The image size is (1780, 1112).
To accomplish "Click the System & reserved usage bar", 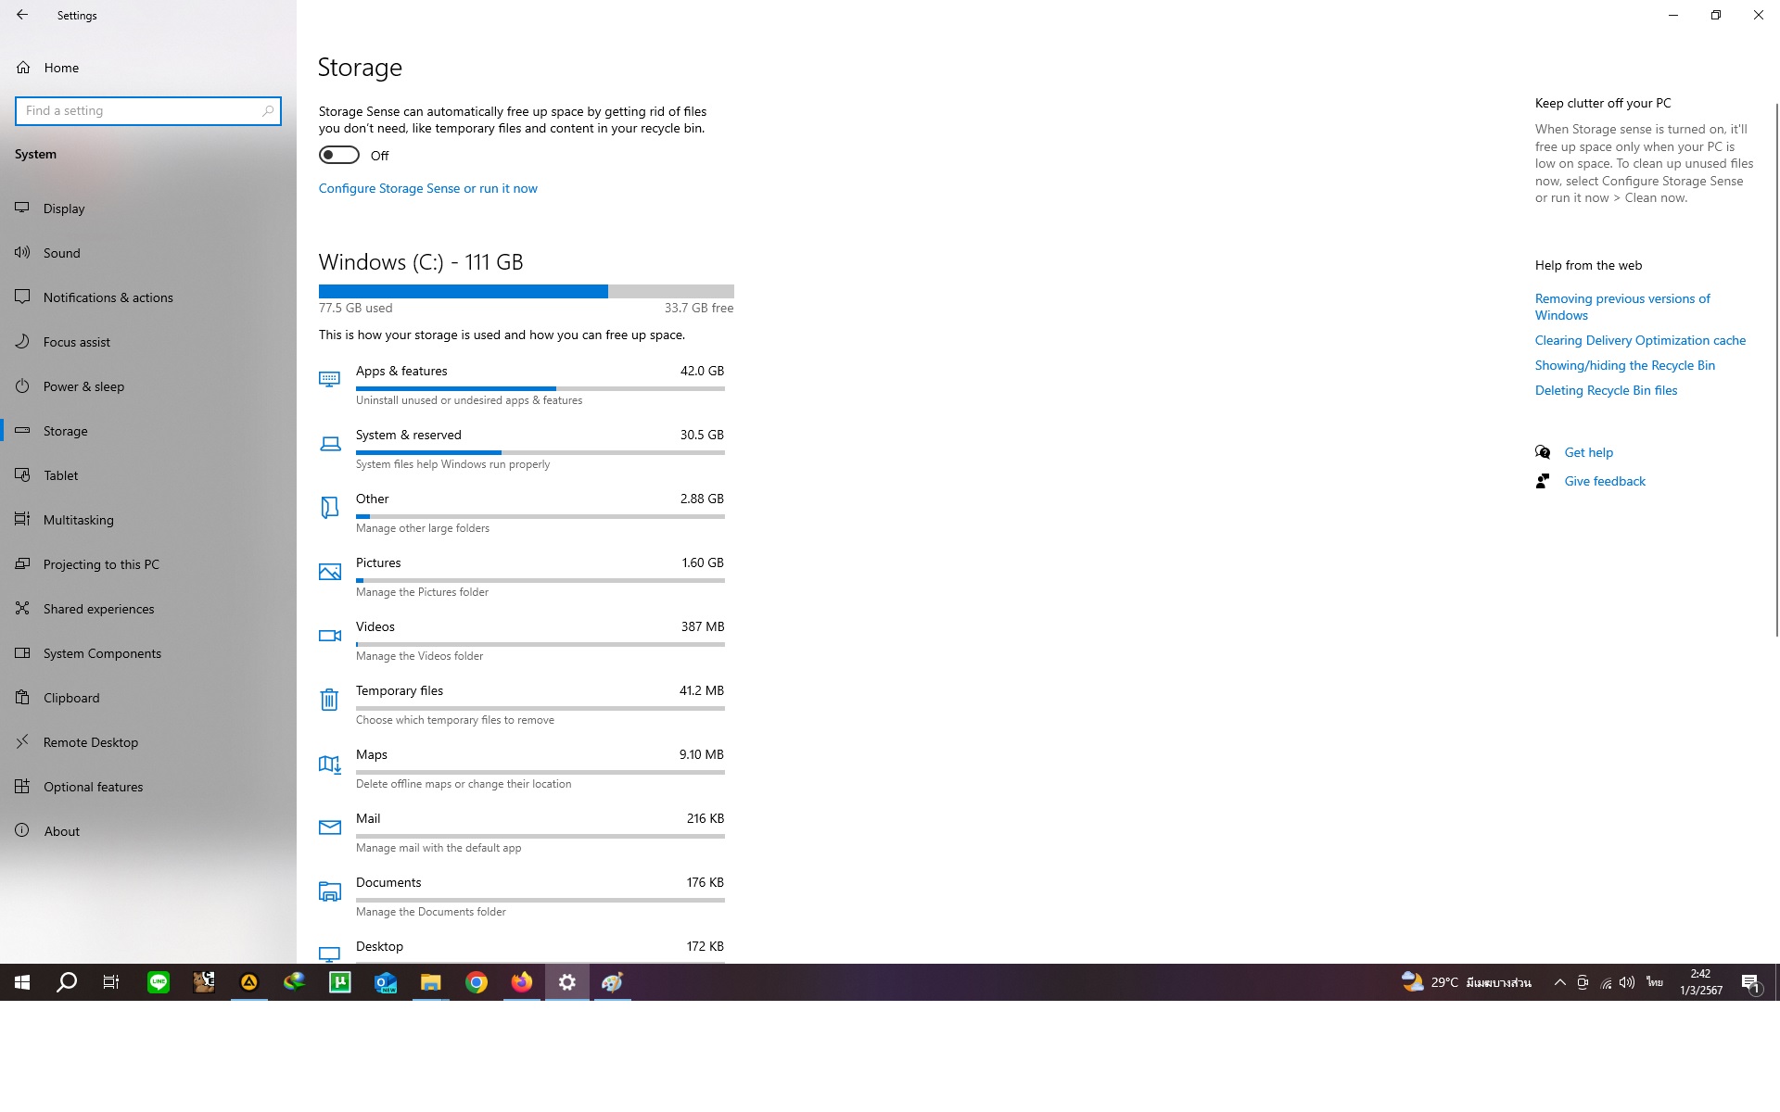I will [x=540, y=452].
